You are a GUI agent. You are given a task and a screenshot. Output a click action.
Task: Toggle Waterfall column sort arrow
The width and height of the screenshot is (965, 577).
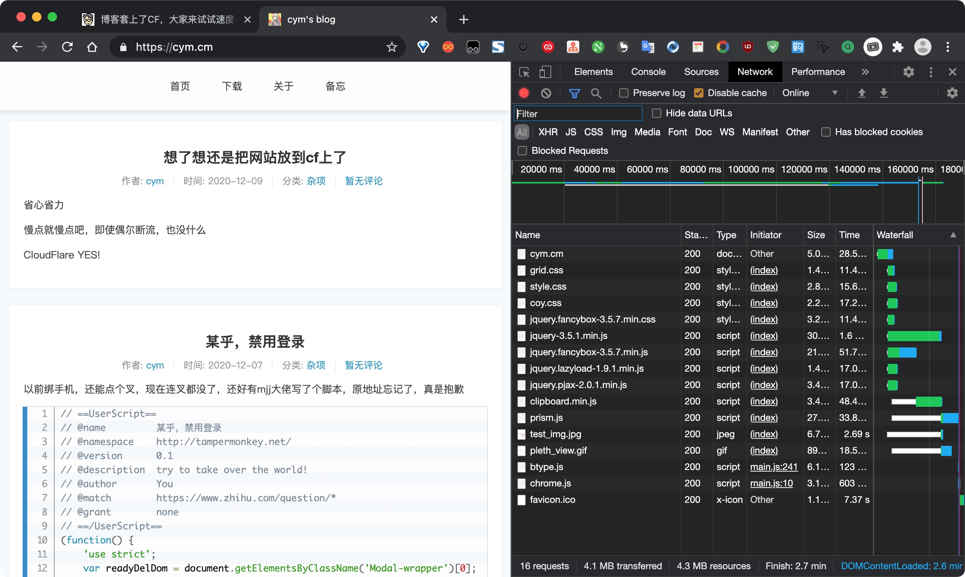953,235
